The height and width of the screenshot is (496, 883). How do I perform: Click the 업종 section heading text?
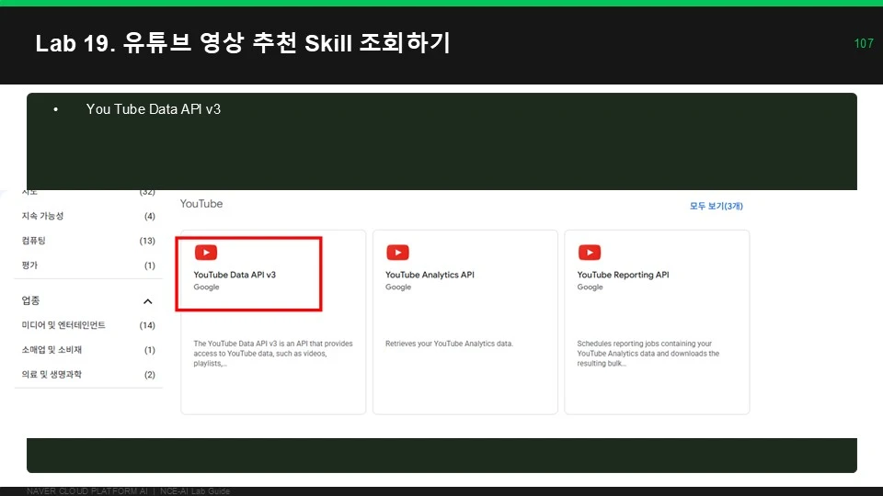click(x=31, y=301)
